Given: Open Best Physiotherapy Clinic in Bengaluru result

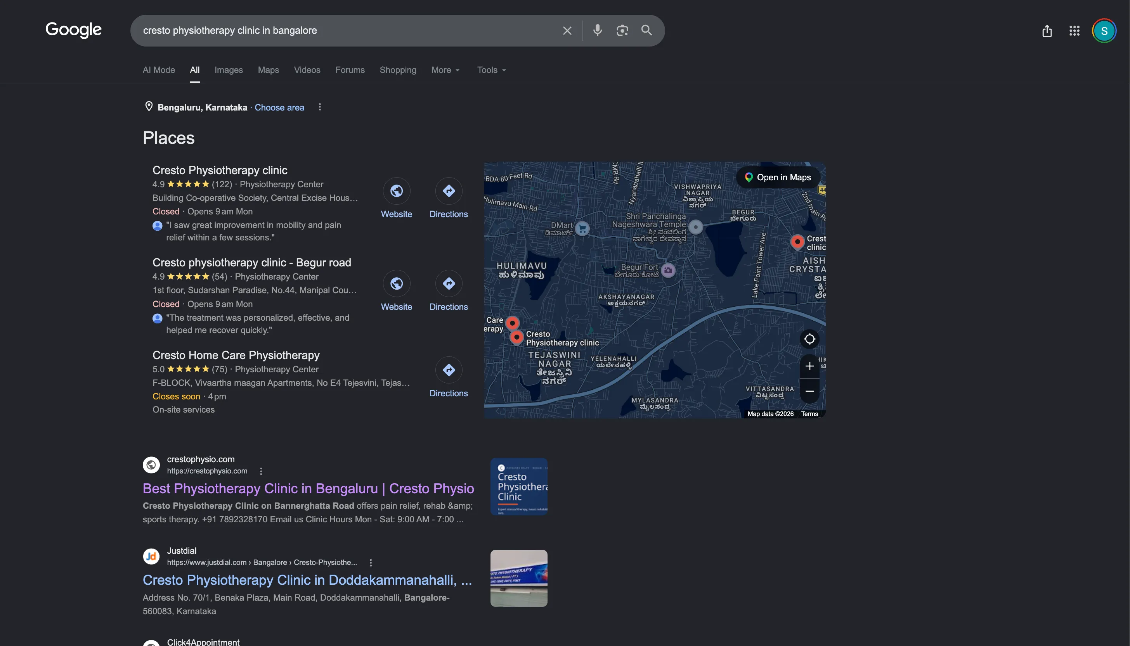Looking at the screenshot, I should [x=308, y=489].
